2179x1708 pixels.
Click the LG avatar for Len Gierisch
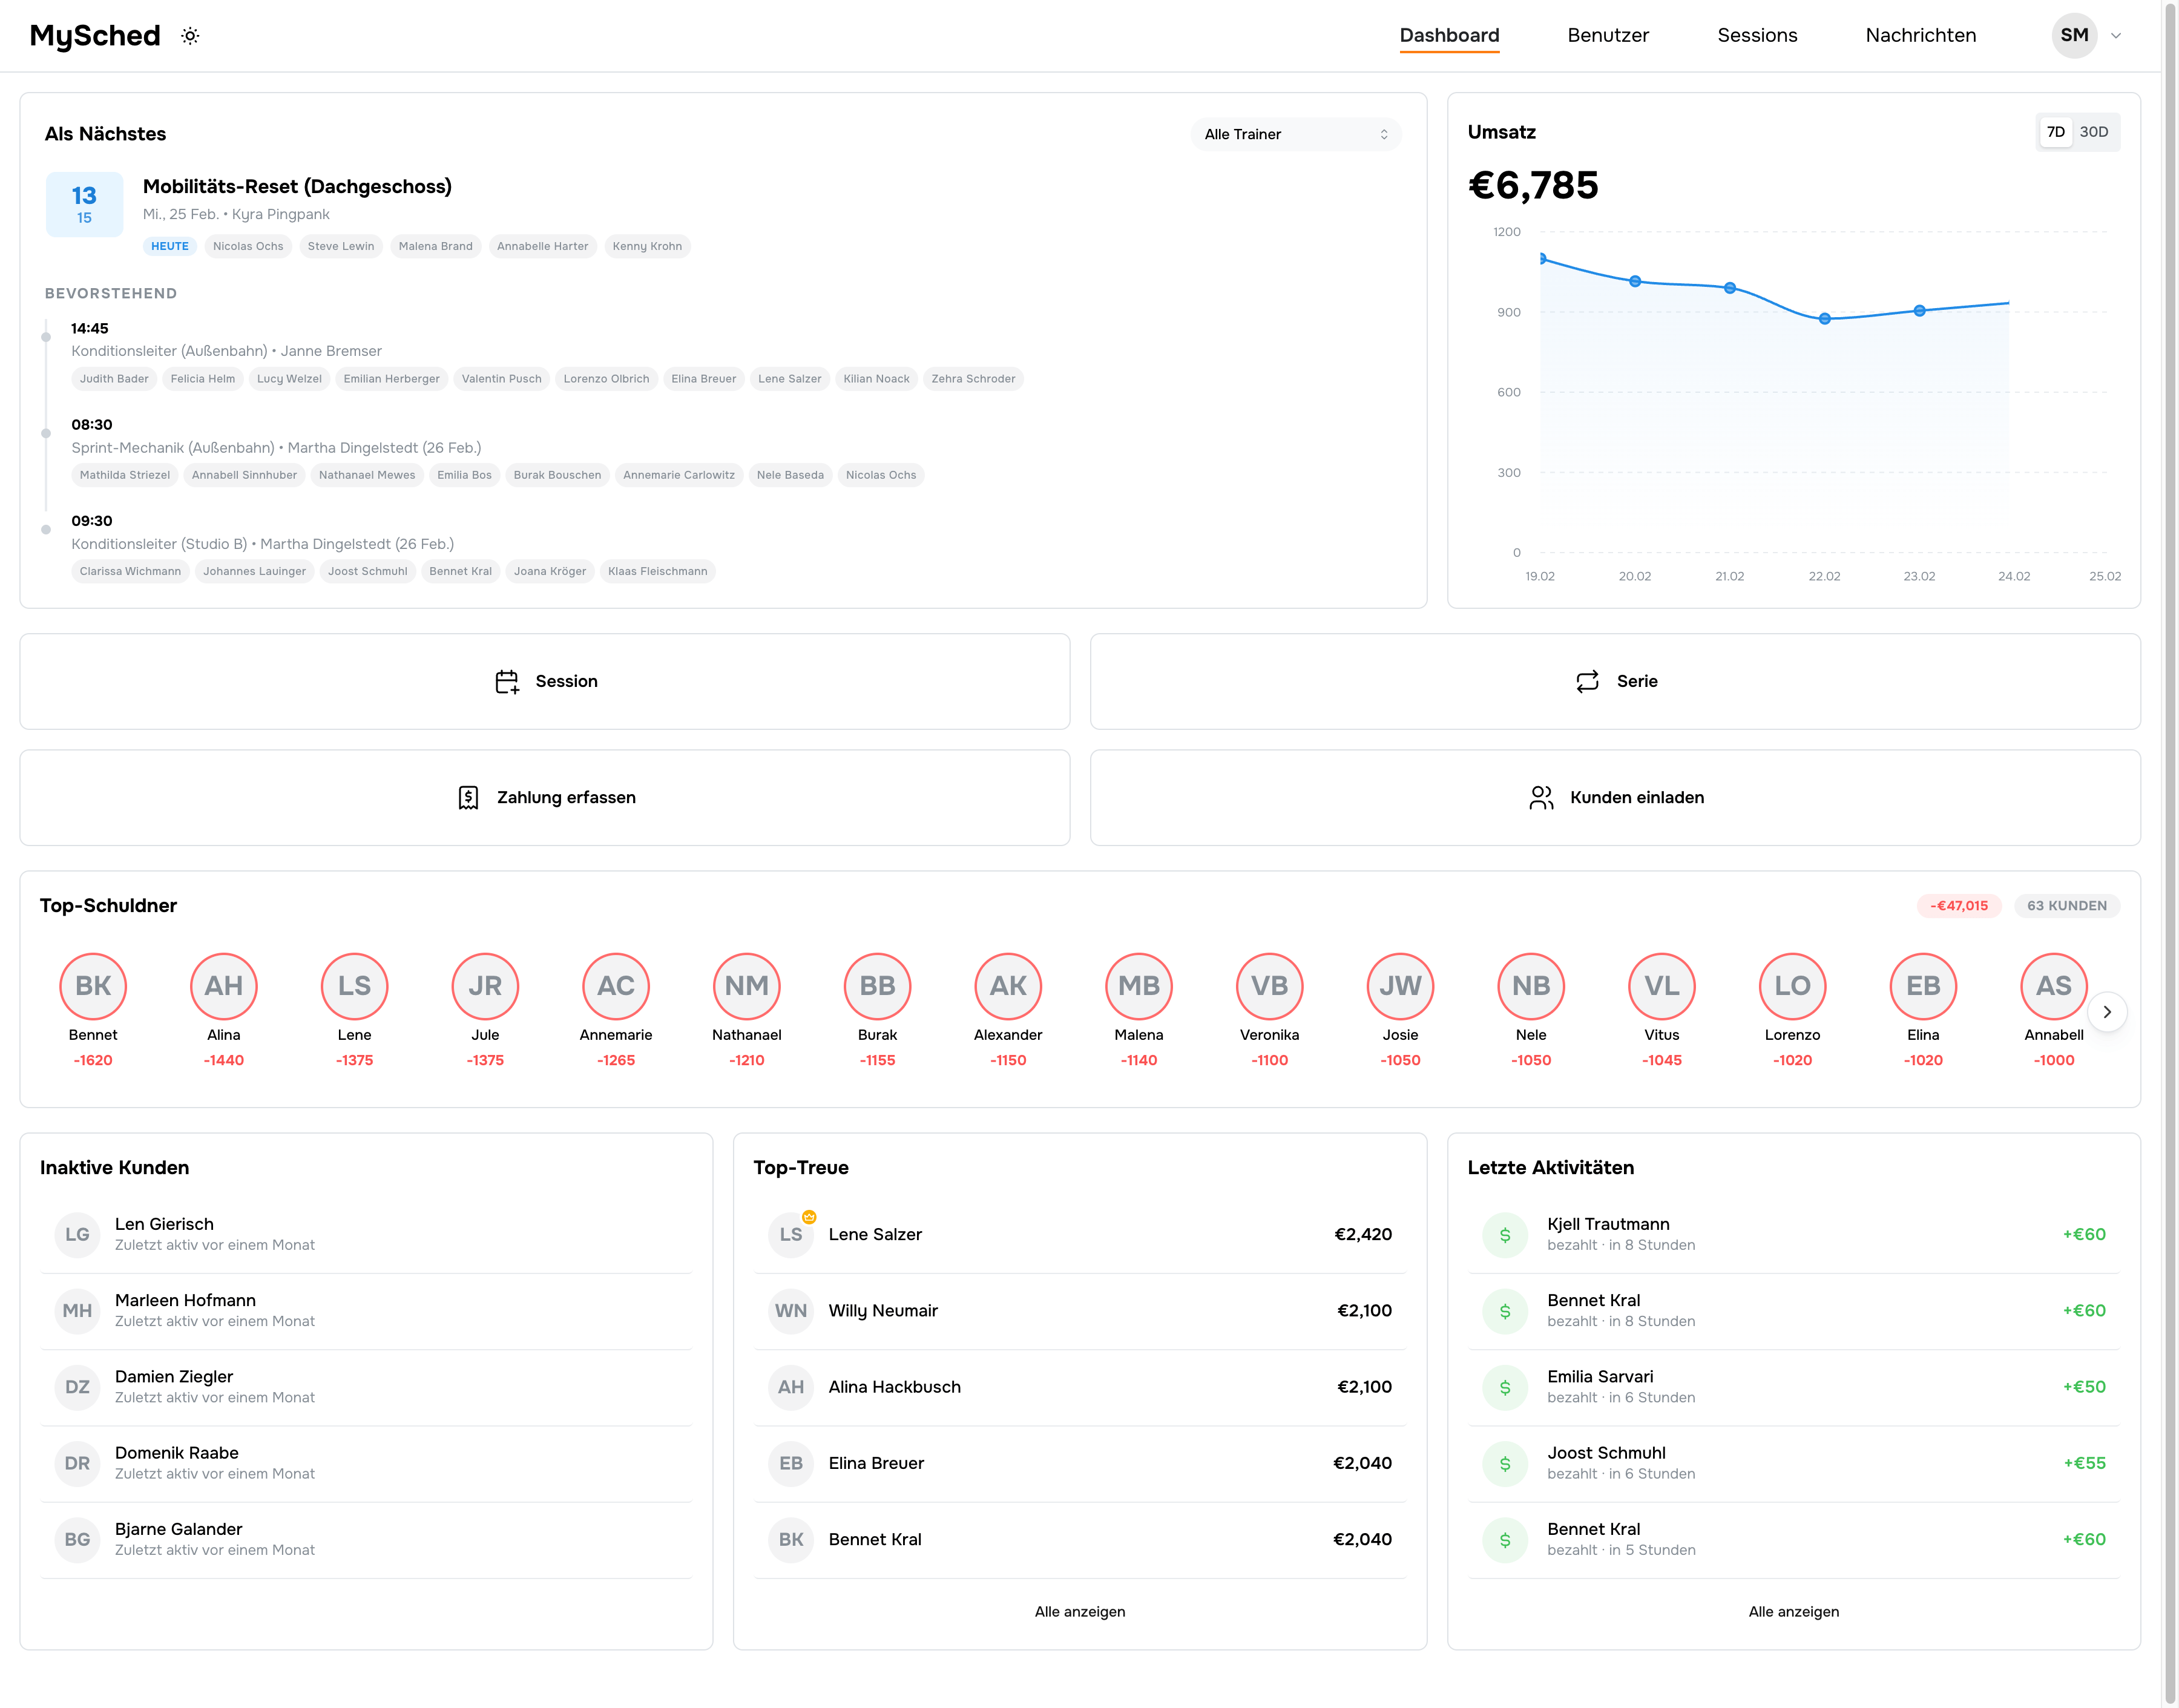77,1234
